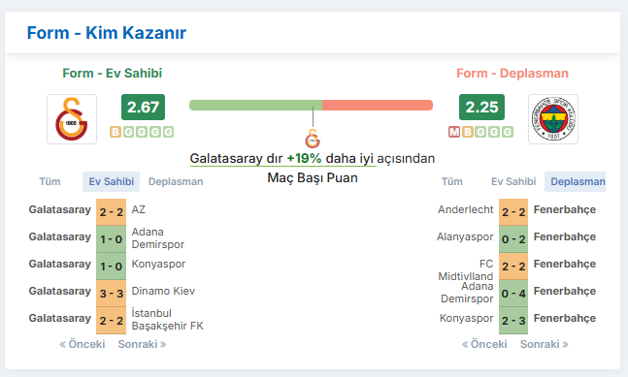
Task: Switch Fenerbahçe form to Ev Sahibi tab
Action: [513, 181]
